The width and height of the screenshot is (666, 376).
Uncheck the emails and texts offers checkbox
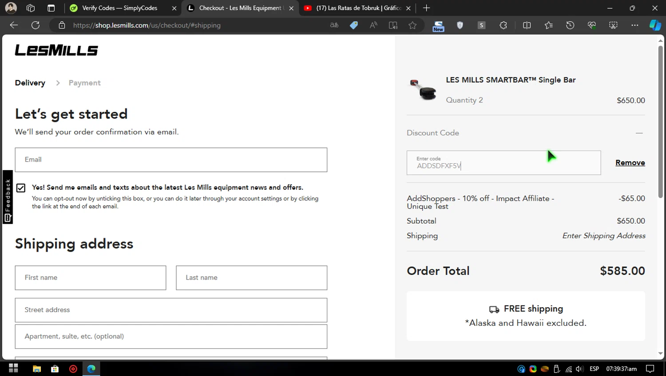point(21,188)
